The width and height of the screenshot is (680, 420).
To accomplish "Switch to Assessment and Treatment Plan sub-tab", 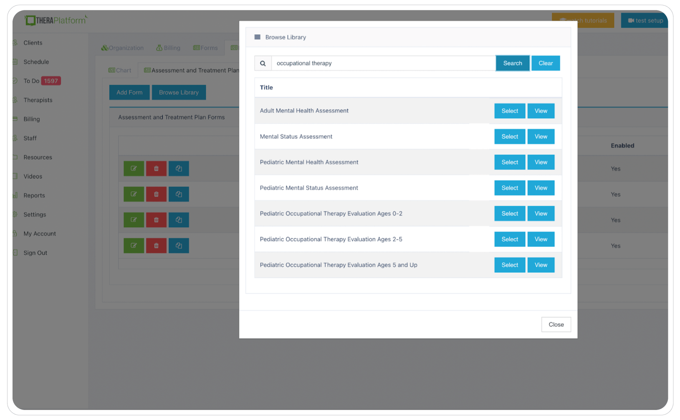I will 192,71.
